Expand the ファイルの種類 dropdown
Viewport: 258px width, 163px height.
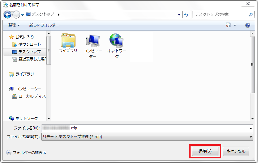point(251,137)
